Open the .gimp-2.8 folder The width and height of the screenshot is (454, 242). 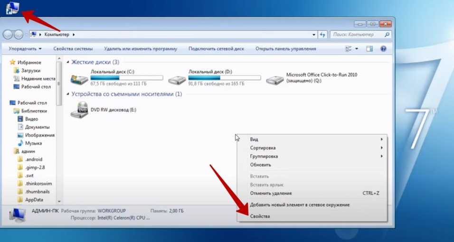tap(35, 168)
